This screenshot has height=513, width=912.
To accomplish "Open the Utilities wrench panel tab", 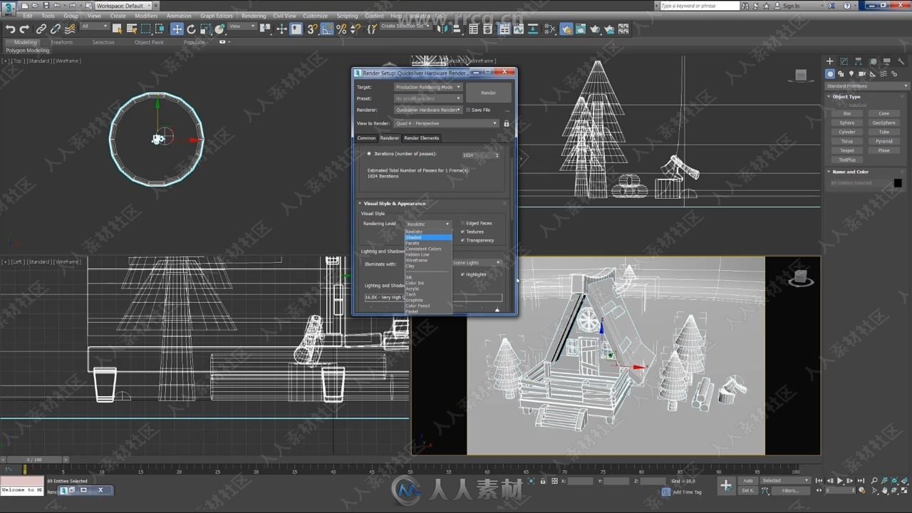I will [903, 61].
